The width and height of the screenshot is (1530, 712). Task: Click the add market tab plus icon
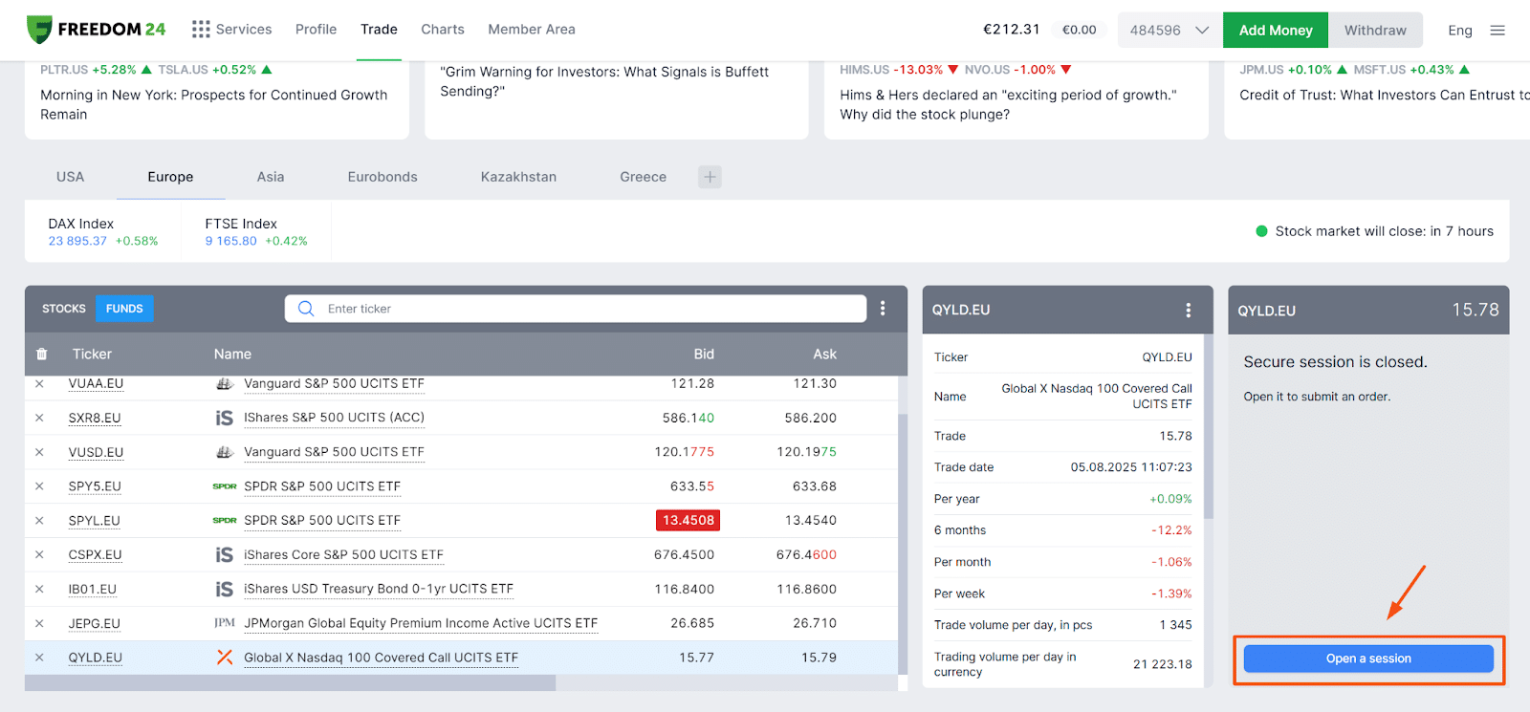tap(710, 177)
